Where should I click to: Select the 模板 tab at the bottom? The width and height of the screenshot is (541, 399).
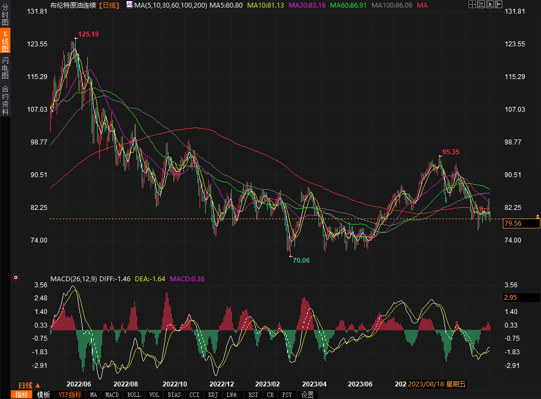point(44,395)
